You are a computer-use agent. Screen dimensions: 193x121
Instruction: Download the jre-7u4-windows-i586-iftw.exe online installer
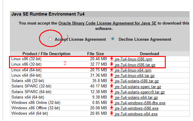140,103
